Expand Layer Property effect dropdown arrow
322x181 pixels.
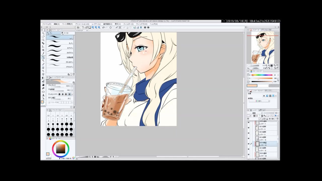[x=276, y=96]
